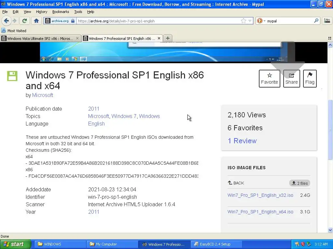This screenshot has height=249, width=333.
Task: Click the 2011 Publication date link
Action: 93,109
